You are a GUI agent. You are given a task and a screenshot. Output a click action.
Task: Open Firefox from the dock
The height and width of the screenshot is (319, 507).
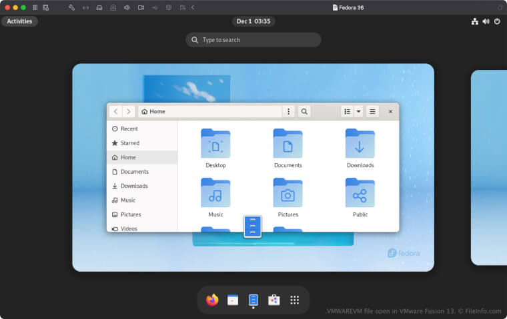pyautogui.click(x=212, y=300)
